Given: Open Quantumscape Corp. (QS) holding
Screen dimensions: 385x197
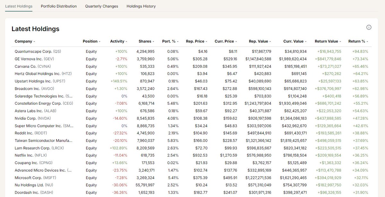Looking at the screenshot, I should click(x=38, y=51).
